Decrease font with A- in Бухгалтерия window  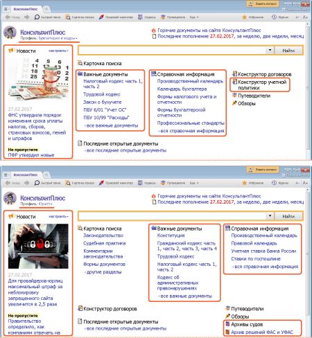coord(297,17)
